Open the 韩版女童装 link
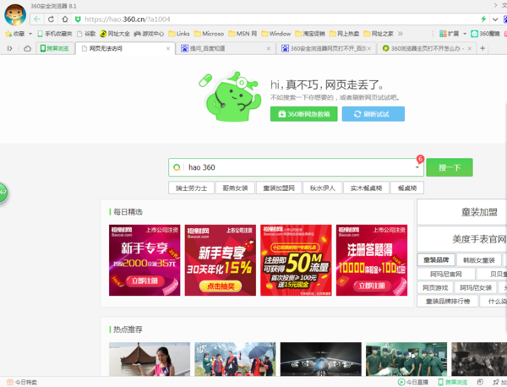This screenshot has width=507, height=387. click(x=479, y=260)
